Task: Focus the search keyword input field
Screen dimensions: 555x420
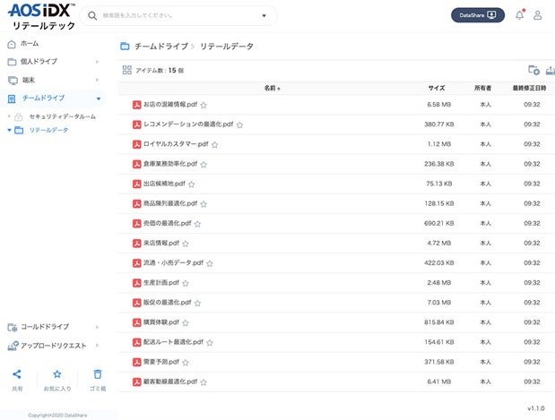Action: coord(178,15)
